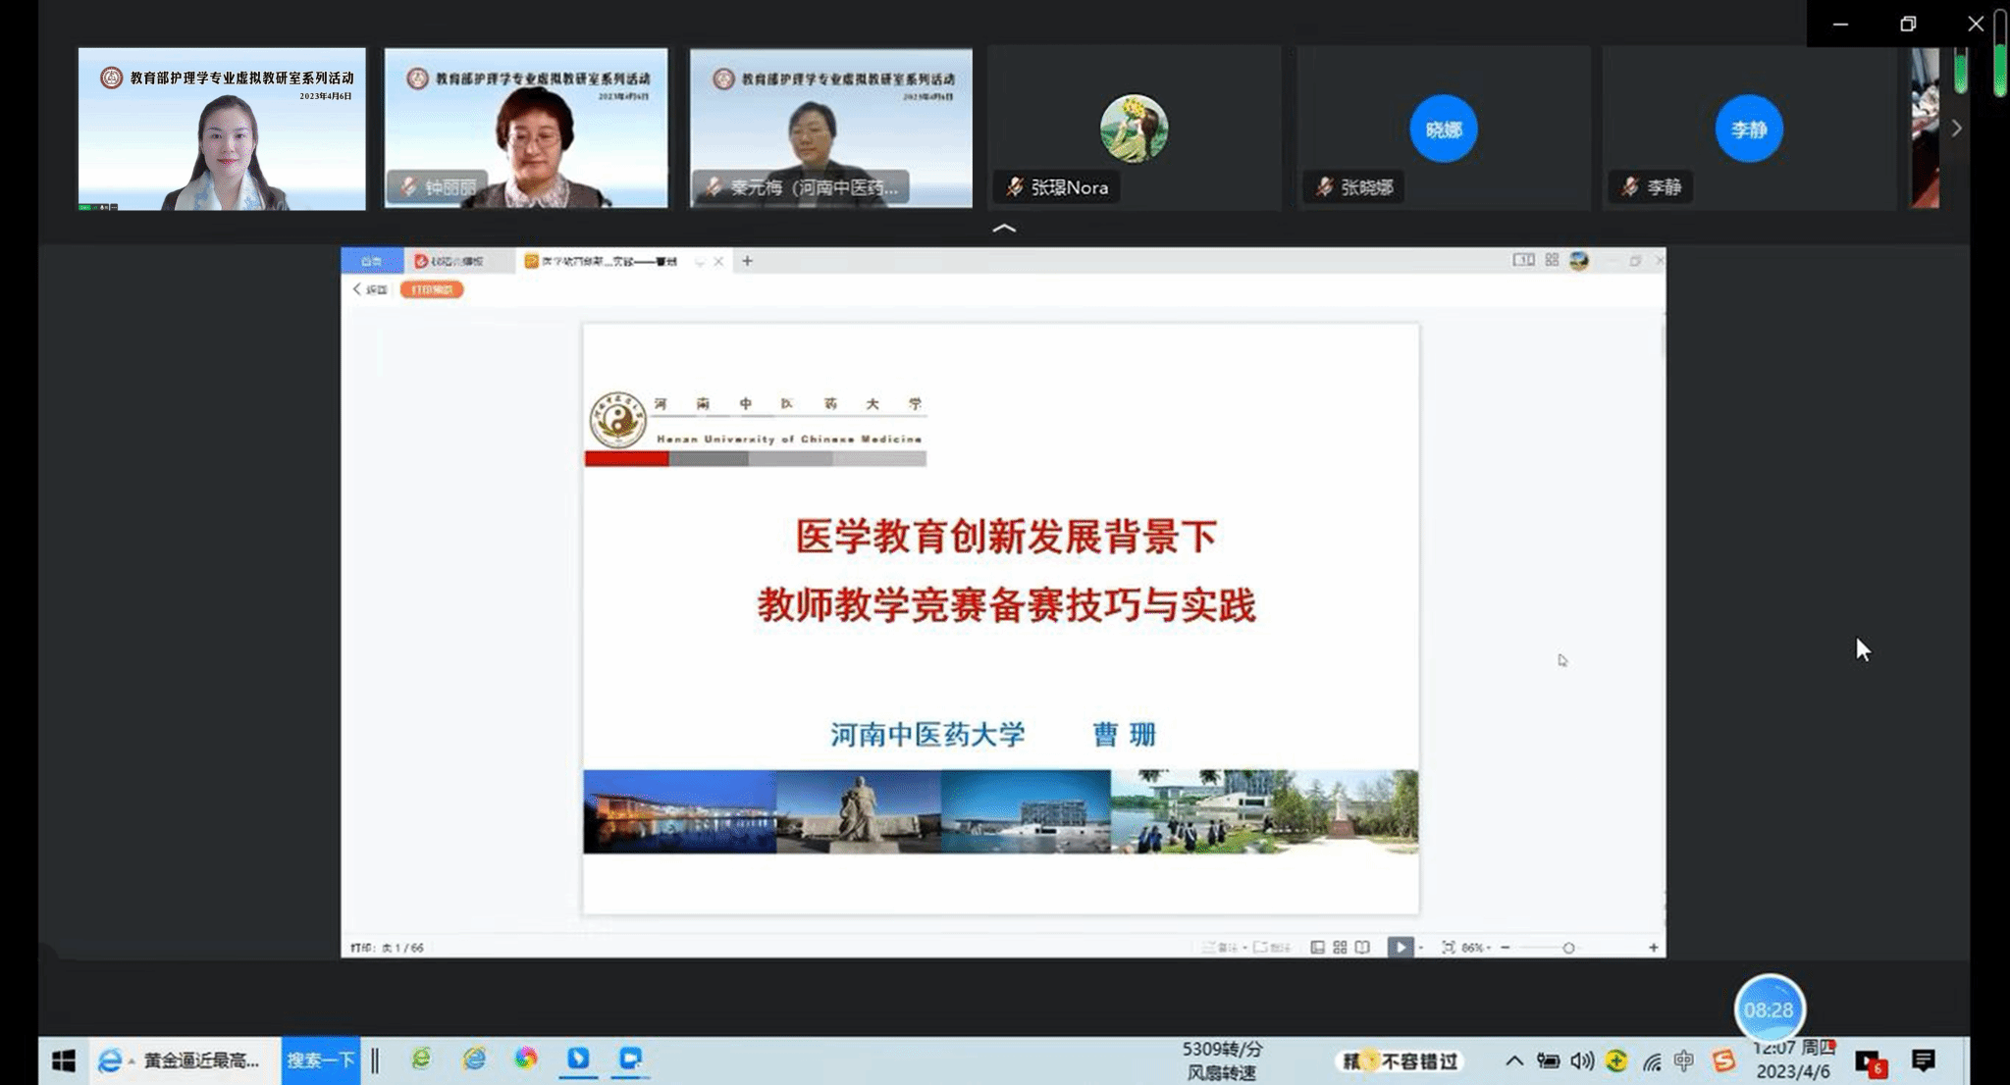Viewport: 2010px width, 1085px height.
Task: Start slideshow with the play button
Action: point(1400,947)
